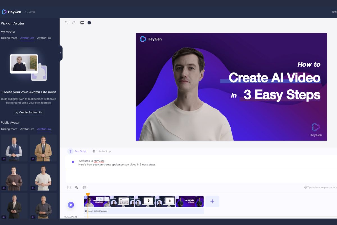The image size is (337, 225).
Task: Choose avatar in white t-shirt
Action: point(43,177)
